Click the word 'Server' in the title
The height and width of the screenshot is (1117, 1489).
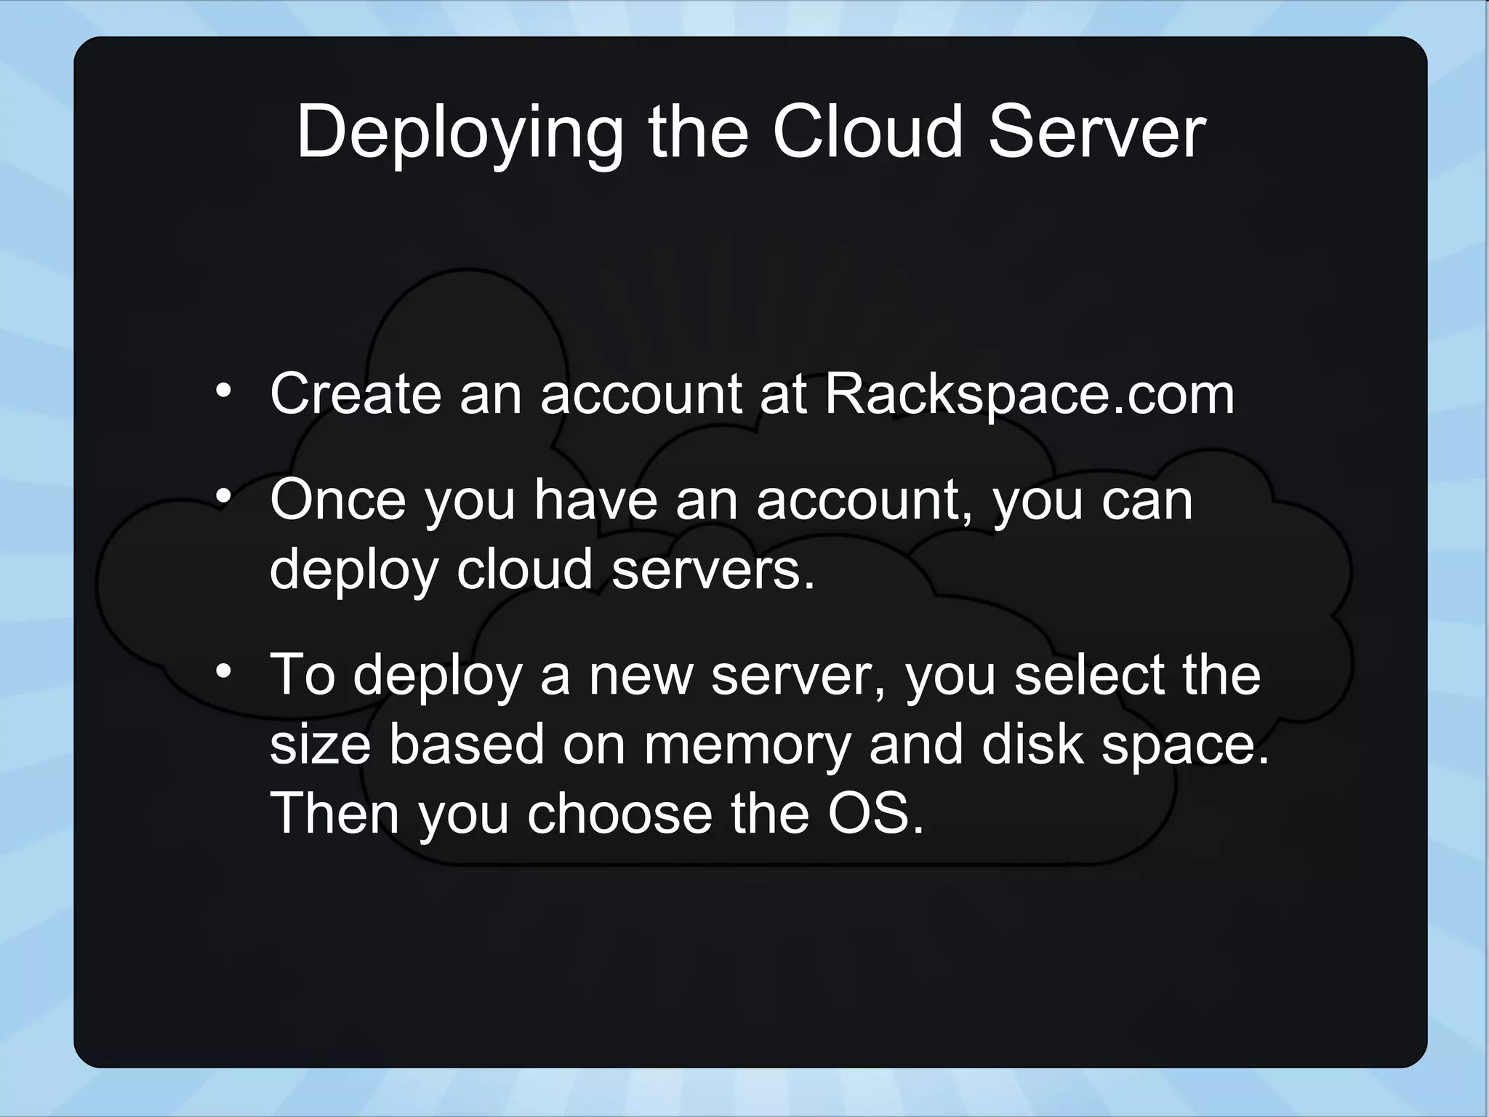point(1096,132)
